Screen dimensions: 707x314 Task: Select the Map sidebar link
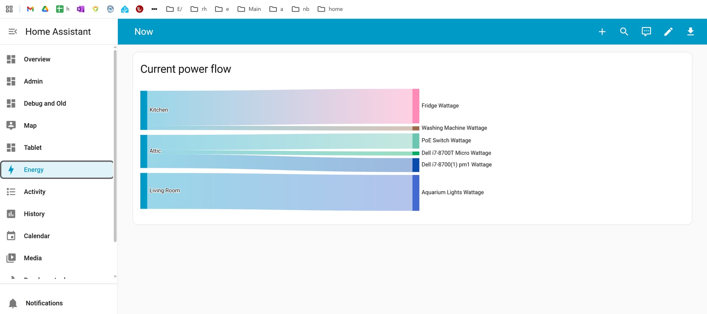pos(30,126)
